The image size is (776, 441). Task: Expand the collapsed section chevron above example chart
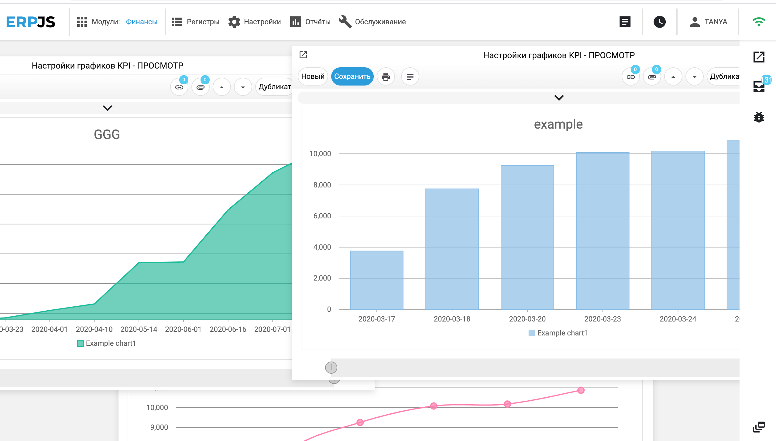(x=559, y=98)
